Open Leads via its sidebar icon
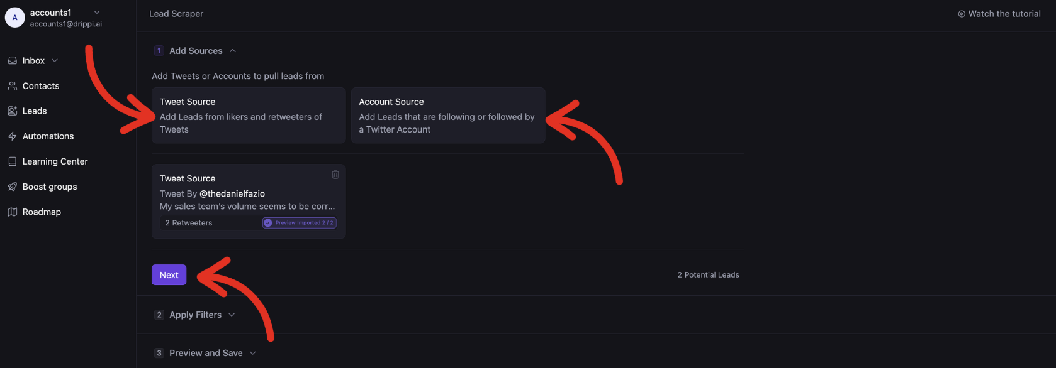This screenshot has height=368, width=1056. [13, 111]
